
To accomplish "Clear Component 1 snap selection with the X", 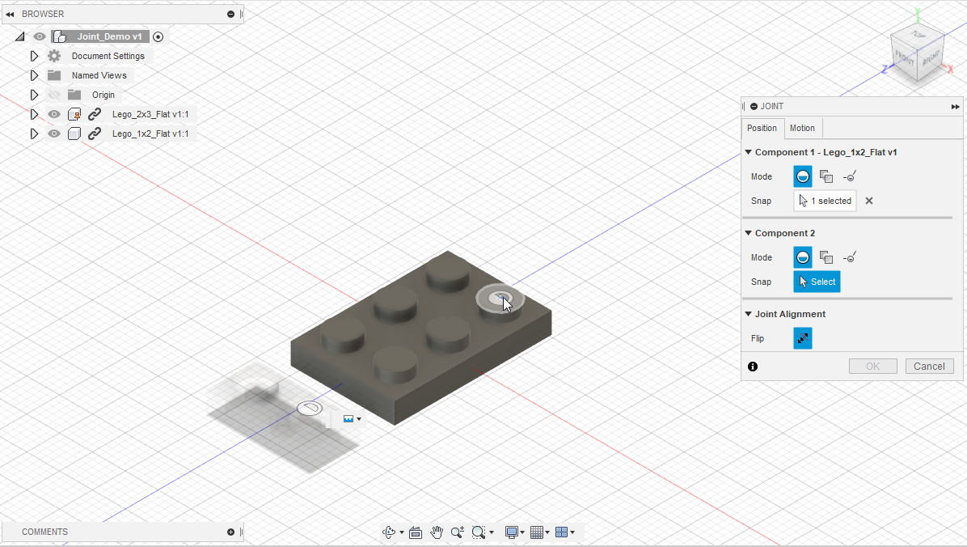I will click(x=869, y=201).
